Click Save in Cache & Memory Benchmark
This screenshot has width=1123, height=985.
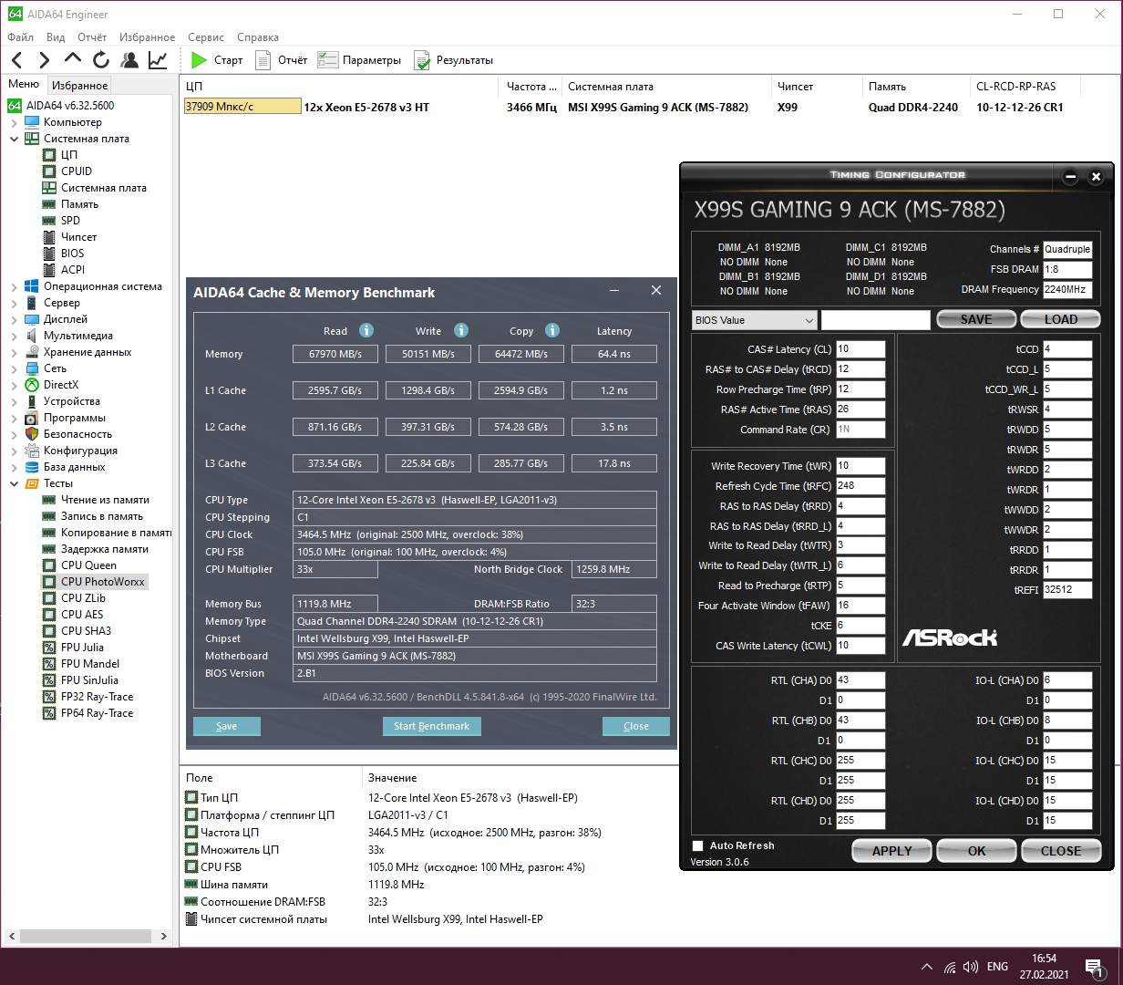(x=227, y=726)
